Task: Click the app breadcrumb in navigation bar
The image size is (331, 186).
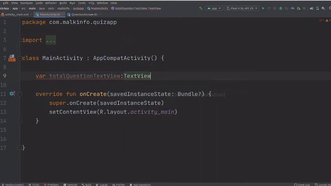Action: (15, 8)
